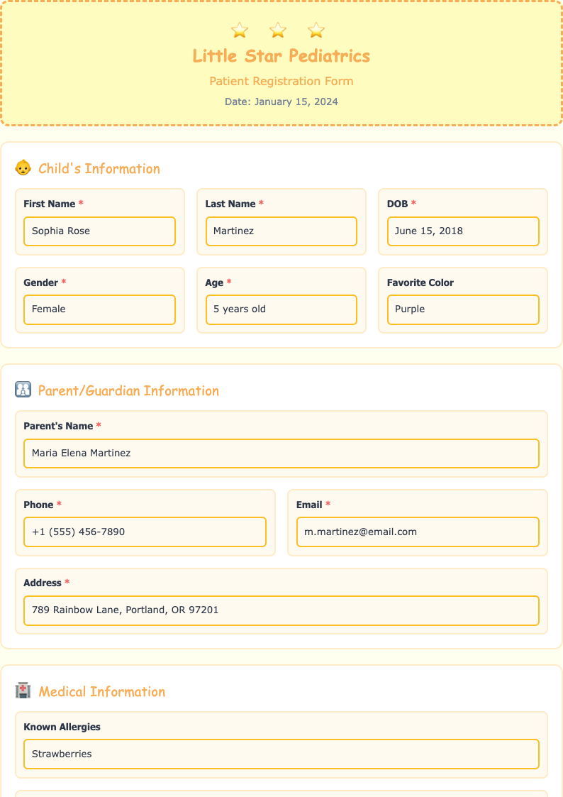Click the Little Star Pediatrics title text
Viewport: 563px width, 797px height.
(281, 57)
